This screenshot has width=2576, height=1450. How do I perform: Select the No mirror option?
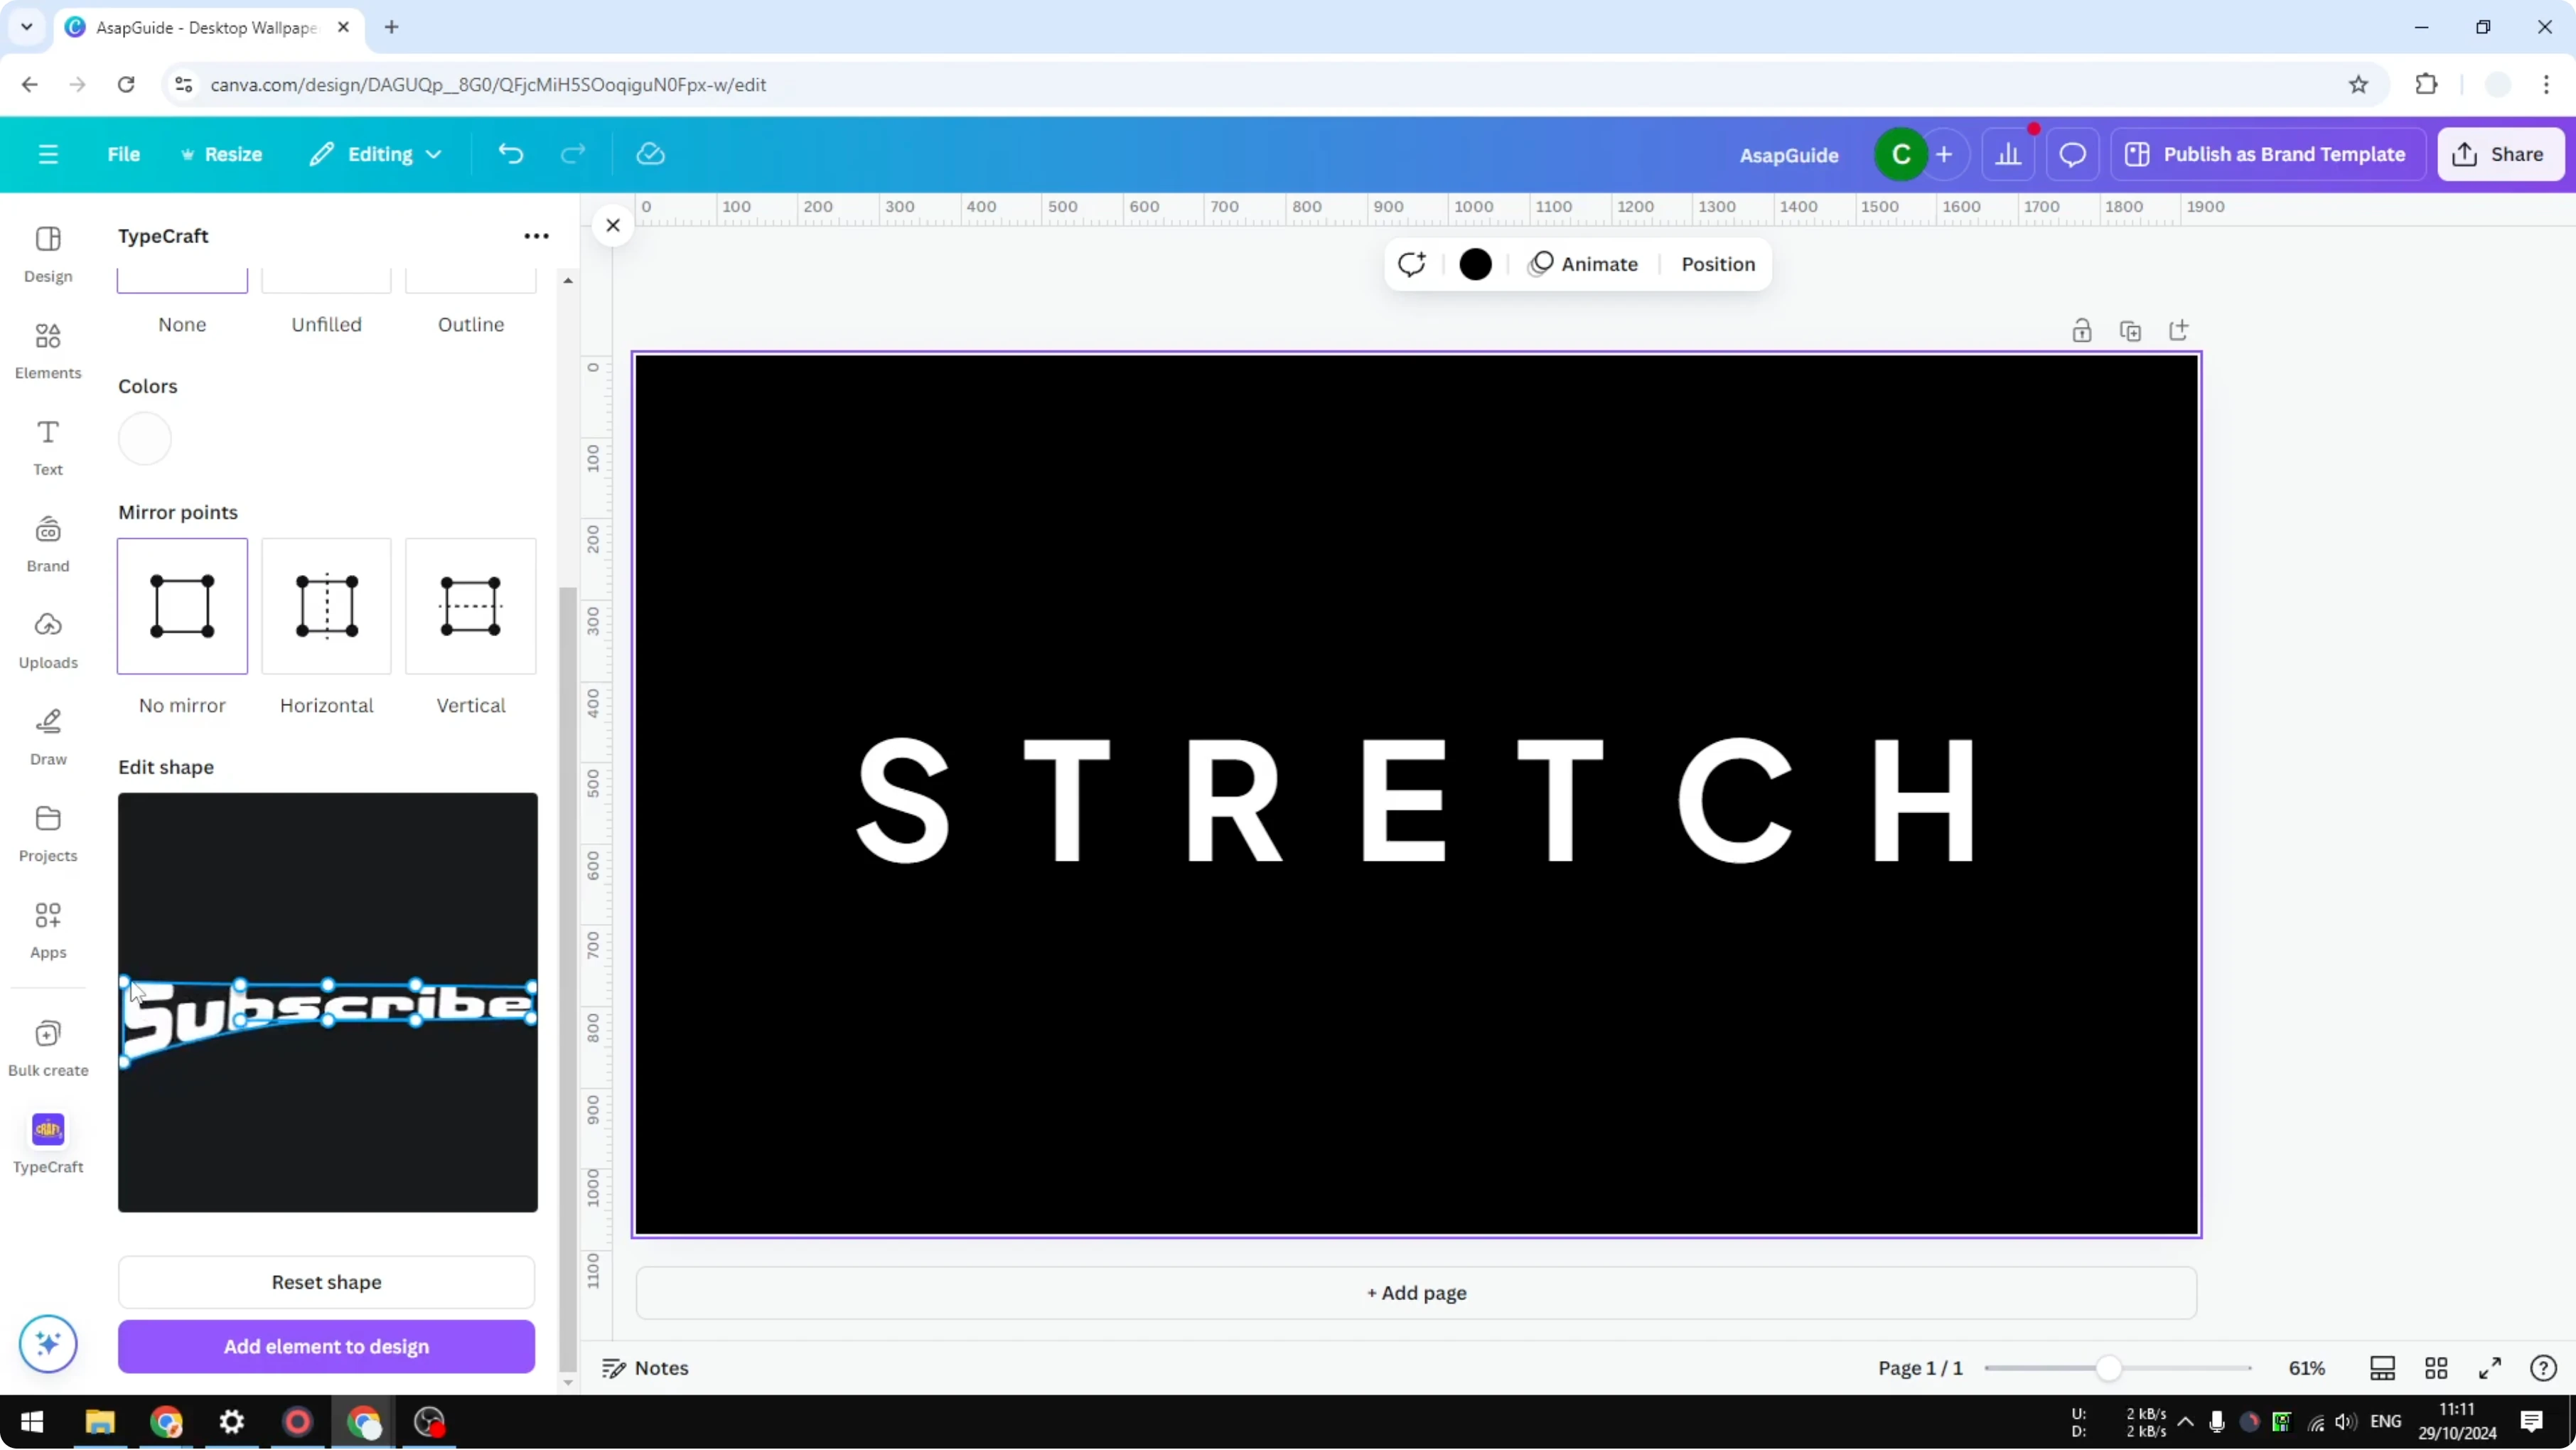pos(181,606)
